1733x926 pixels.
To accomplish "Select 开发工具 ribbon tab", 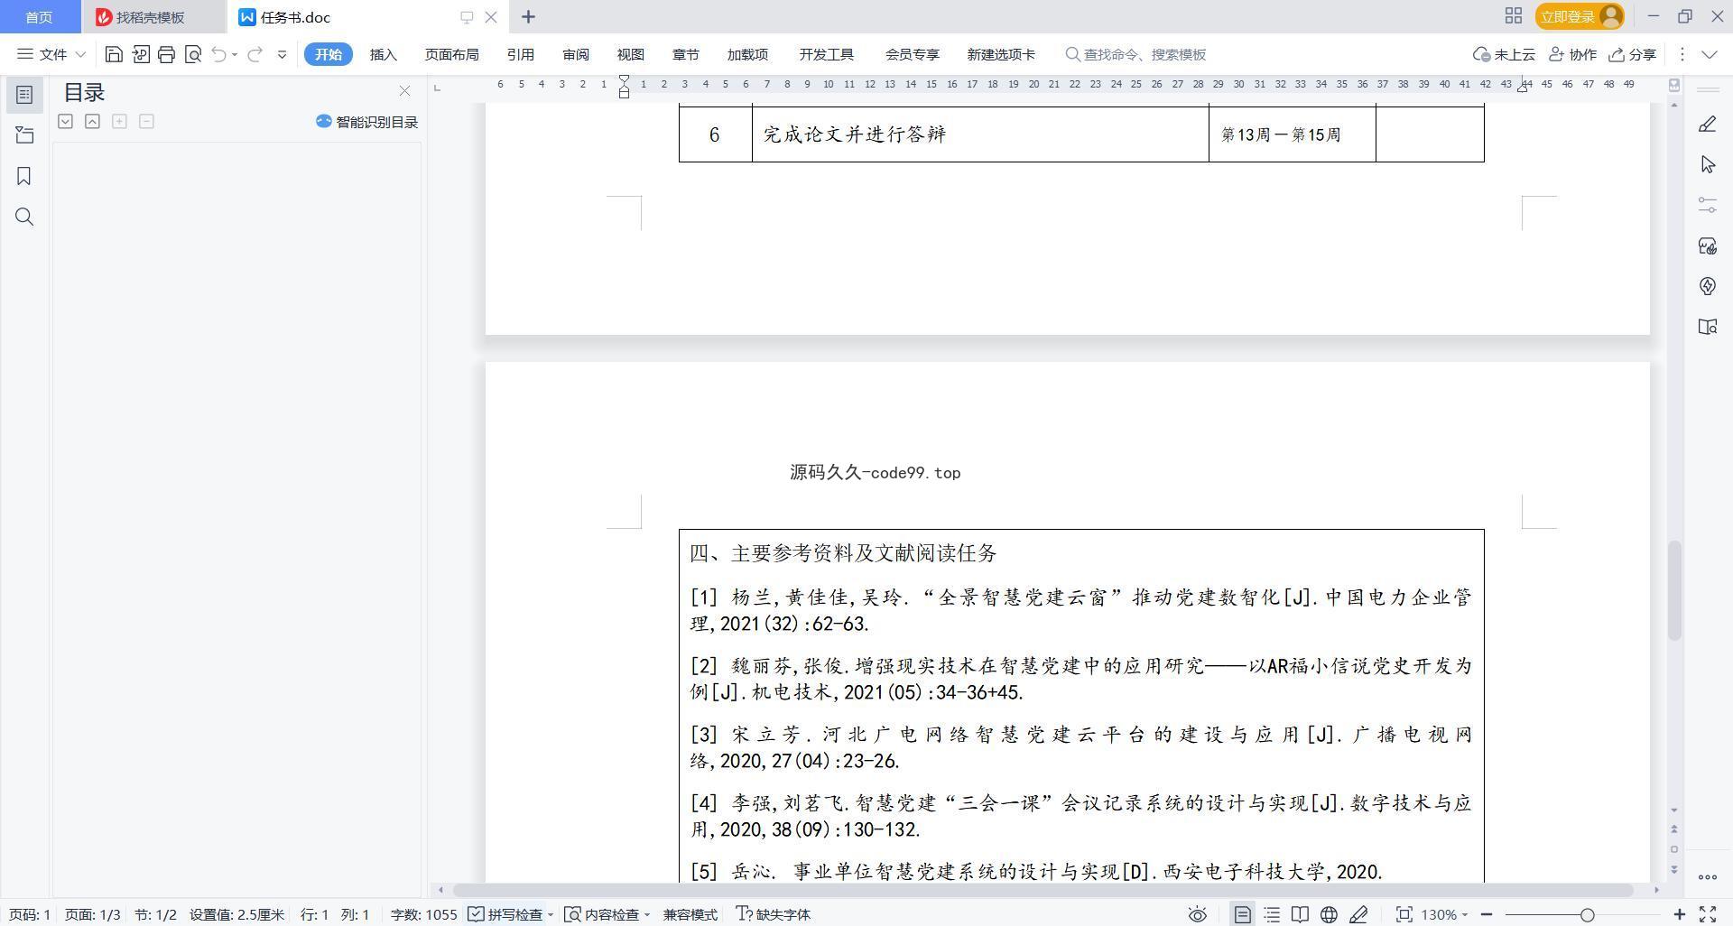I will [x=826, y=54].
